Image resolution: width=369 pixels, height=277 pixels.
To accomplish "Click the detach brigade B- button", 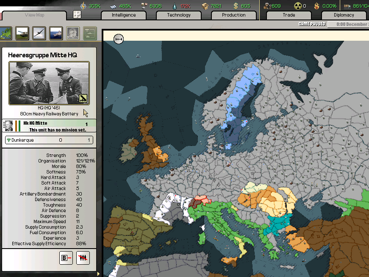I will [x=66, y=257].
